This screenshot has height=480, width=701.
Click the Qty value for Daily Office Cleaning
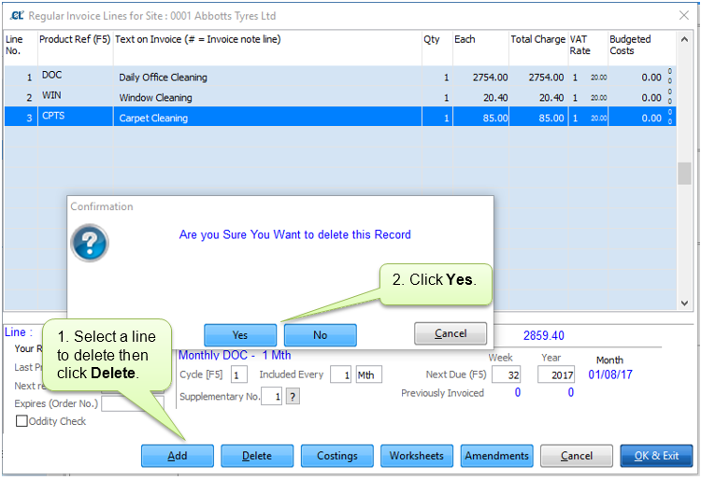click(446, 78)
